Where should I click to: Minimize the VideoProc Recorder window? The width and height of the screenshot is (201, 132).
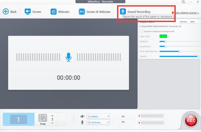point(191,2)
